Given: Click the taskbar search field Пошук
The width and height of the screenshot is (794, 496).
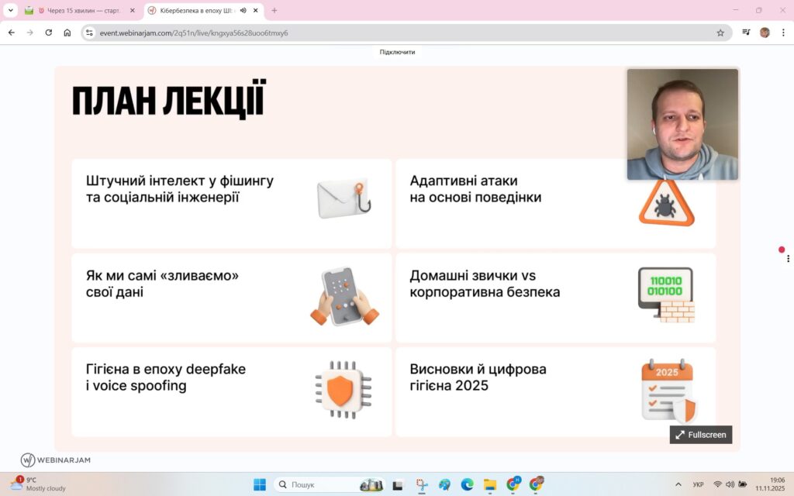Looking at the screenshot, I should 310,484.
